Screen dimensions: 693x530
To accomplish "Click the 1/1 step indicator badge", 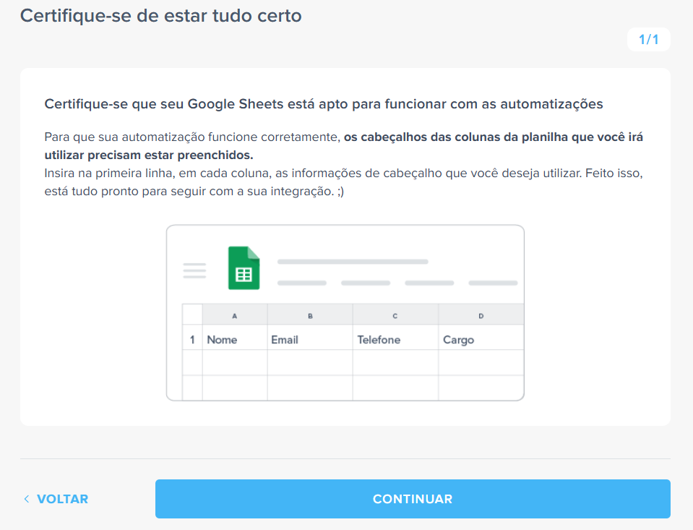I will click(x=648, y=39).
